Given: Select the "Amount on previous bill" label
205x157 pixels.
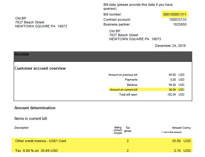Looking at the screenshot, I should click(123, 75).
